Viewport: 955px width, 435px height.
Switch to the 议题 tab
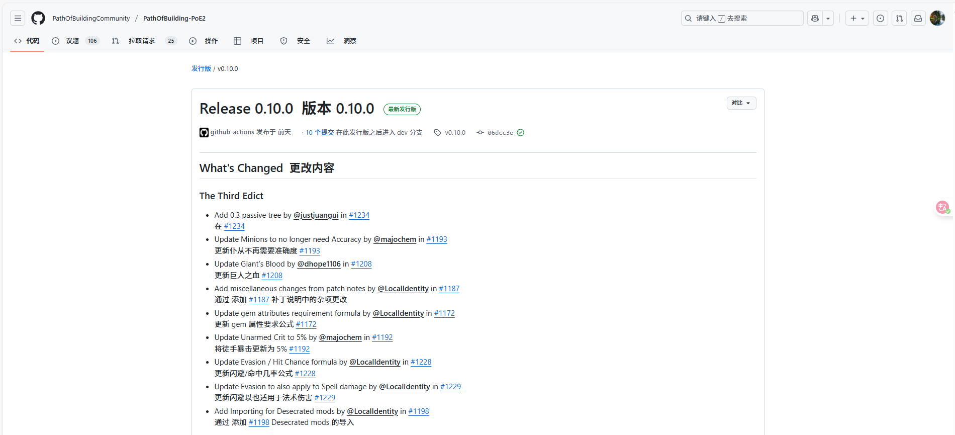tap(75, 41)
